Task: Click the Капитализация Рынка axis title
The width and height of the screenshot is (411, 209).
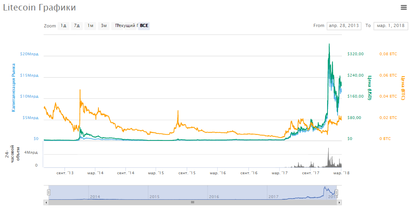Action: [x=13, y=87]
